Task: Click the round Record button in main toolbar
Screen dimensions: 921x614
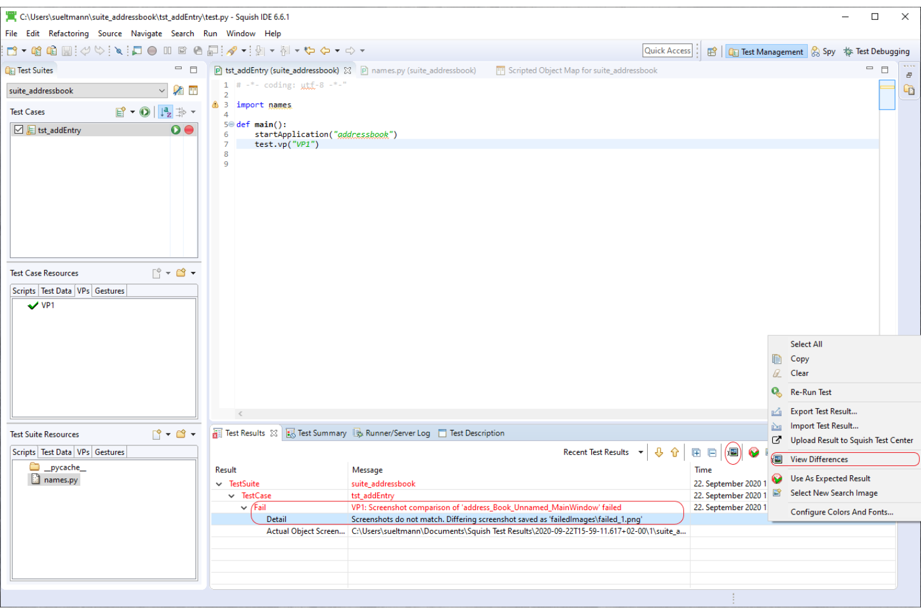Action: click(152, 51)
